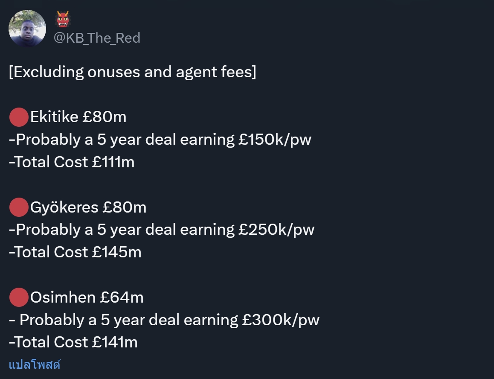Click the £250k/pw deal line

[162, 230]
